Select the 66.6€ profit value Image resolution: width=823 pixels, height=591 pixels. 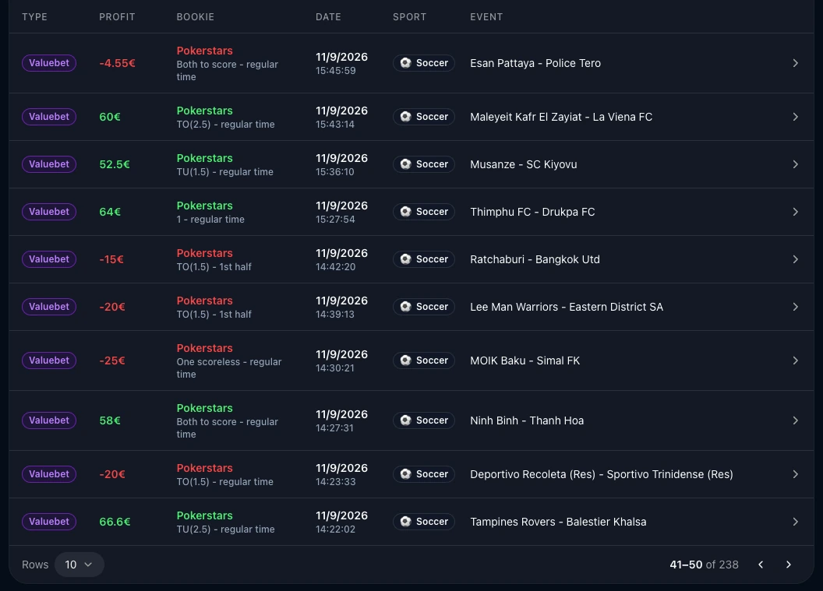pyautogui.click(x=115, y=522)
